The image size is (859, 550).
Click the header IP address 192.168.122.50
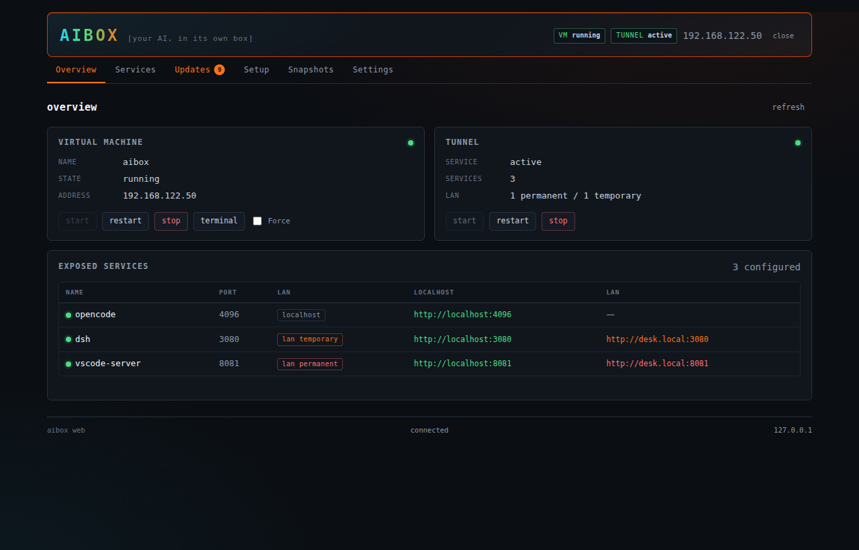coord(722,36)
